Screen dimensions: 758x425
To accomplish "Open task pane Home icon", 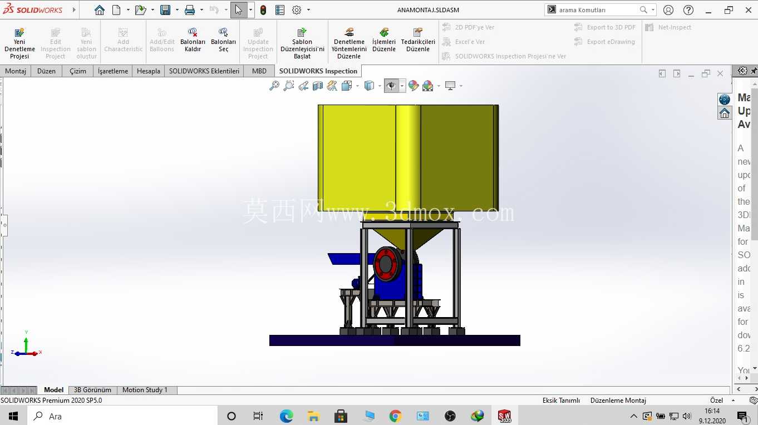I will point(725,113).
